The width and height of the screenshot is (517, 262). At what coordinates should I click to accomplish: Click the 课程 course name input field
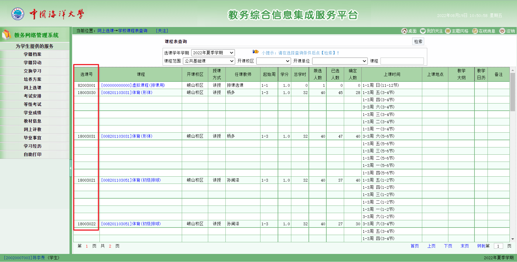pyautogui.click(x=402, y=61)
